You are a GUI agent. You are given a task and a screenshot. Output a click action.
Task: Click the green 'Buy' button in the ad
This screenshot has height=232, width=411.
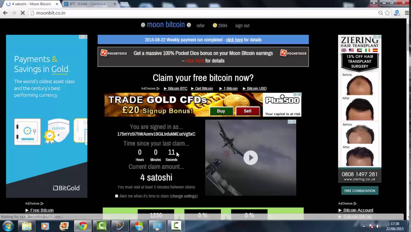coord(221,111)
